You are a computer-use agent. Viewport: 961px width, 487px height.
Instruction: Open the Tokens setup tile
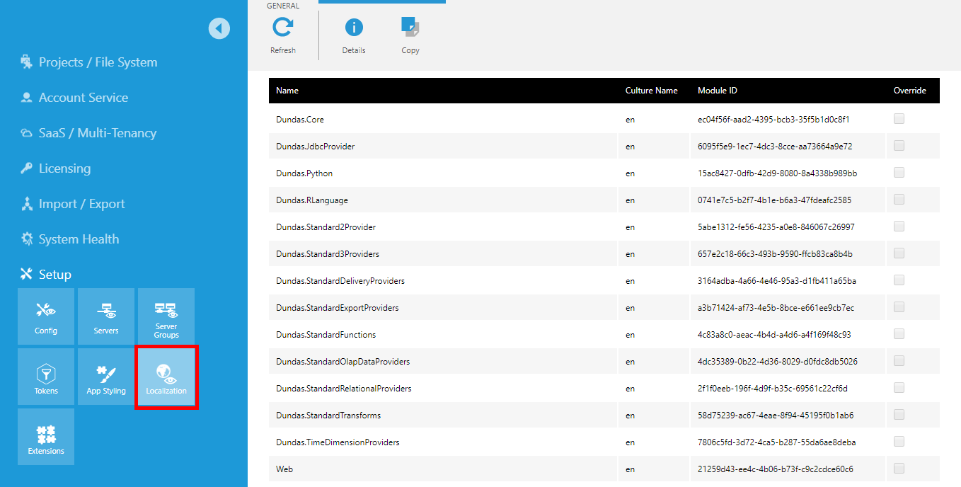click(x=45, y=376)
